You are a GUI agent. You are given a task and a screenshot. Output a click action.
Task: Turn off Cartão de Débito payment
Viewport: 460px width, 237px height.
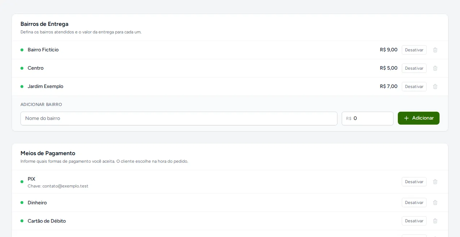[414, 221]
